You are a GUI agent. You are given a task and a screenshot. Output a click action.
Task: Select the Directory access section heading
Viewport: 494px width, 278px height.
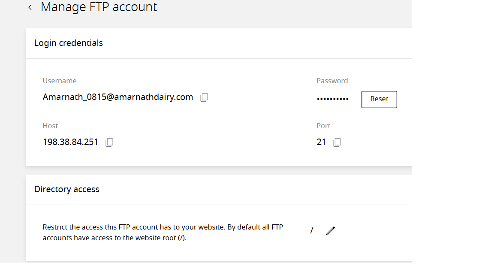(x=67, y=189)
